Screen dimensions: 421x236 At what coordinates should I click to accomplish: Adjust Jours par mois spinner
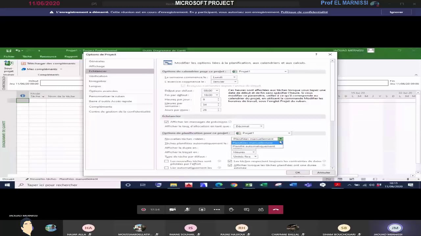point(218,110)
